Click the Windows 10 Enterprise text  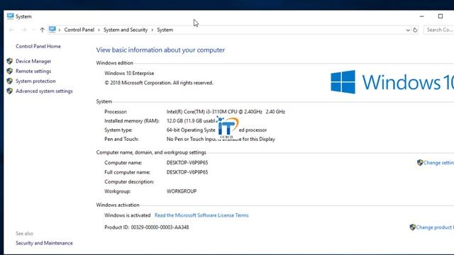pos(129,74)
